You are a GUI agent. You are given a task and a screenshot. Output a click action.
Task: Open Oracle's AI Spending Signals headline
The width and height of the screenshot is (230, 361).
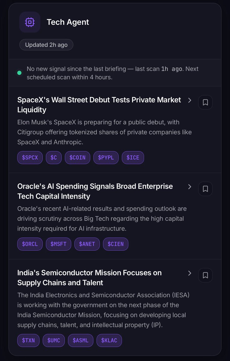coord(95,191)
